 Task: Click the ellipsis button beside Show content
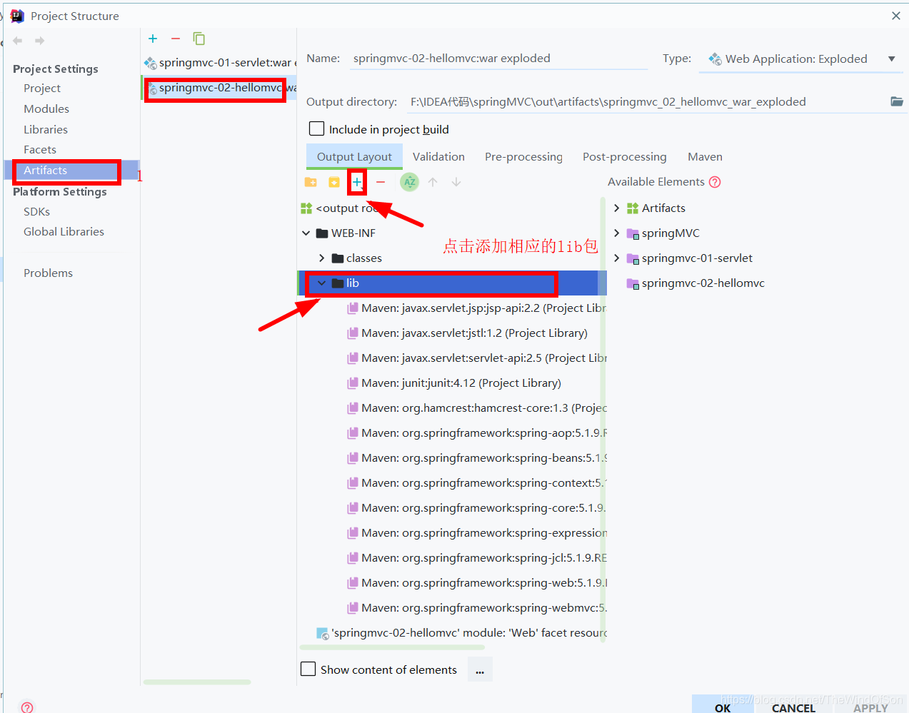coord(480,669)
